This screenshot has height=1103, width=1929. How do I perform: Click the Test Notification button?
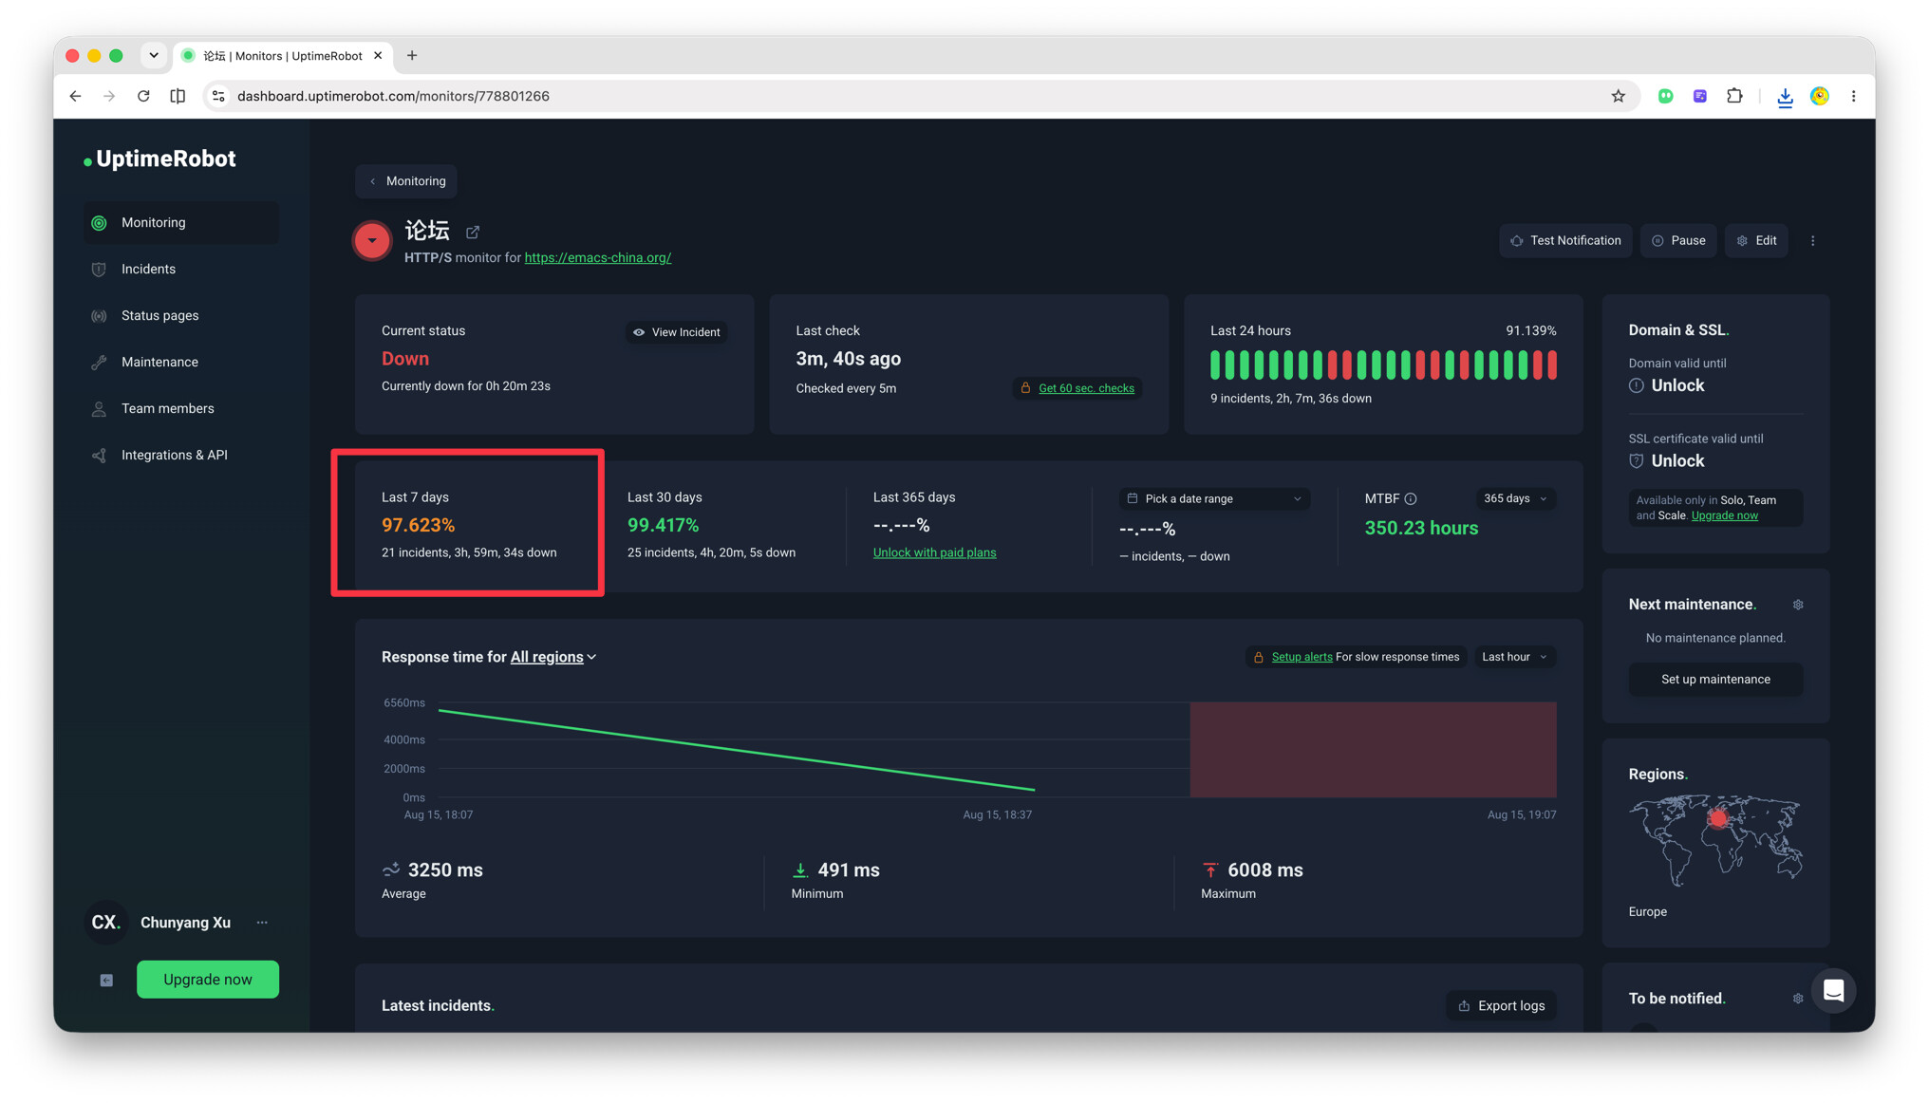coord(1565,241)
